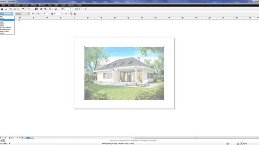Choose Texture in the transparency type list

[7, 33]
